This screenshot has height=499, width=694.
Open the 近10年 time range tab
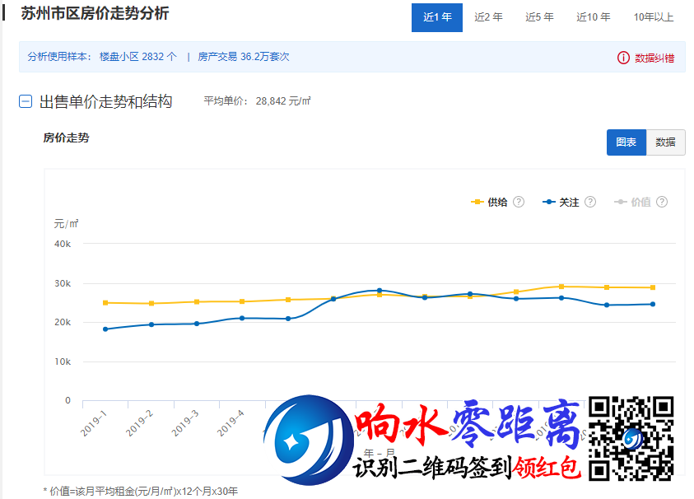tap(593, 17)
